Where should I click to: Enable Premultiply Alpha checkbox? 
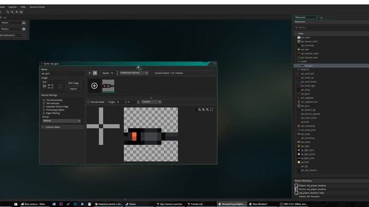pyautogui.click(x=44, y=110)
